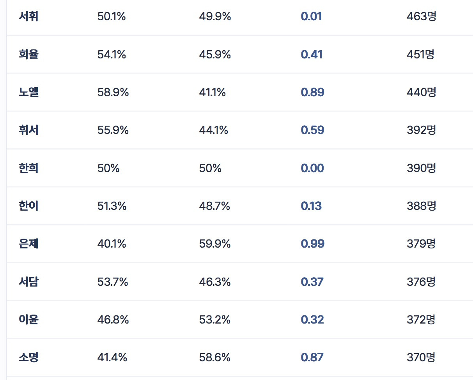Viewport: 473px width, 380px height.
Task: Click the 0.99 score in 은제 row
Action: [312, 244]
